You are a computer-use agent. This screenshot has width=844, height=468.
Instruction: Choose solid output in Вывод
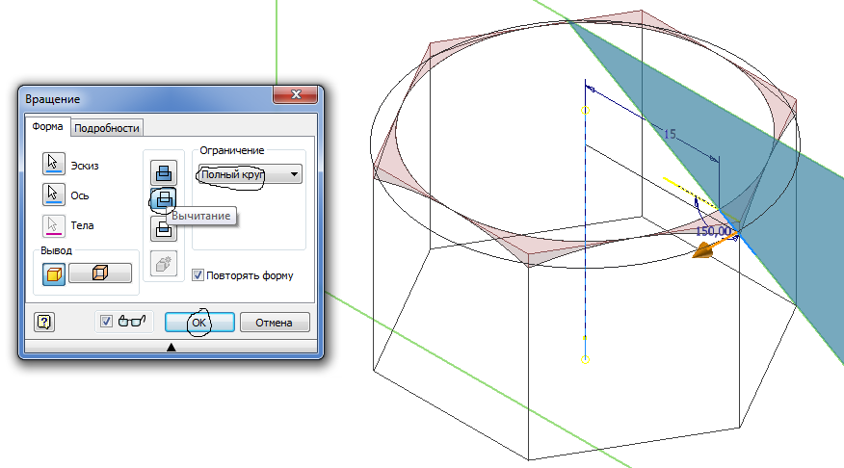[x=54, y=273]
